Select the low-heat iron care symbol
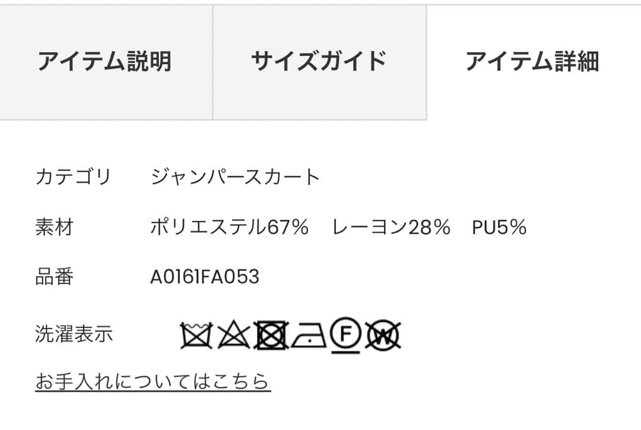641x430 pixels. 309,336
